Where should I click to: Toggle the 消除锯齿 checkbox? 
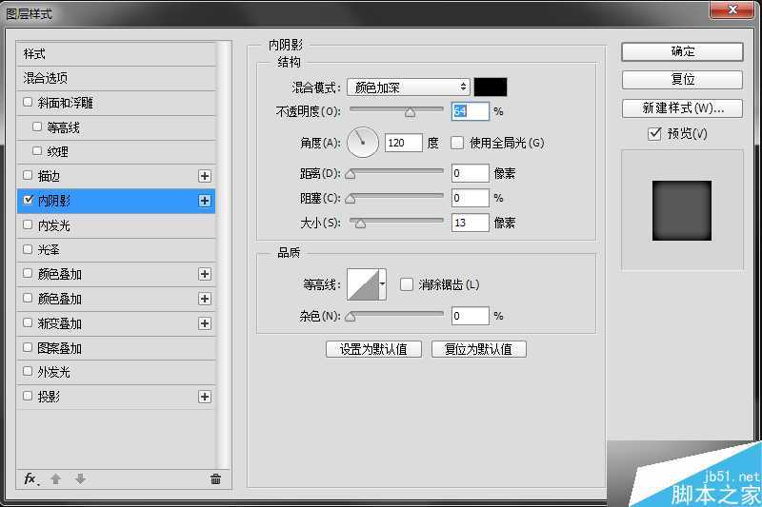click(x=407, y=284)
